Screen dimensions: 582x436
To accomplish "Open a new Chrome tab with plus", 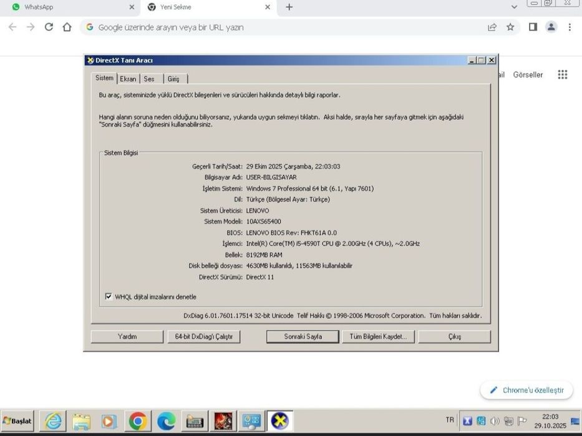I will click(x=289, y=7).
